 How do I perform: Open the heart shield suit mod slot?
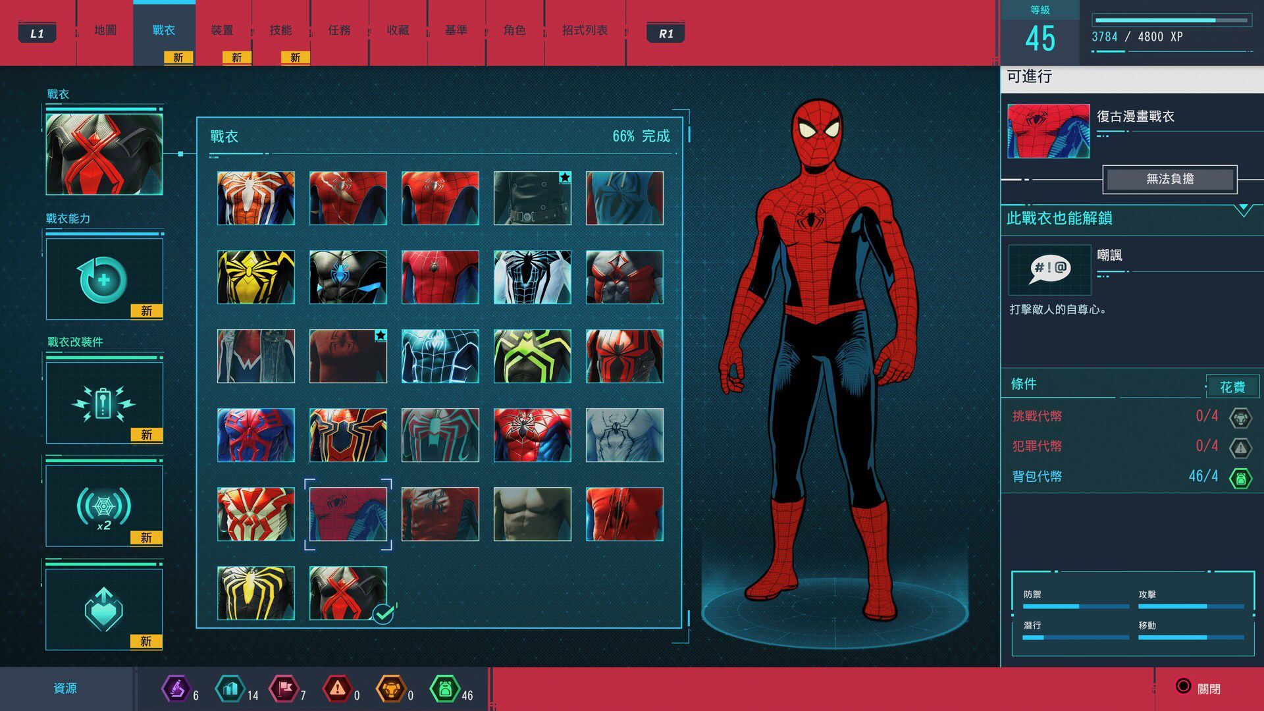[104, 610]
